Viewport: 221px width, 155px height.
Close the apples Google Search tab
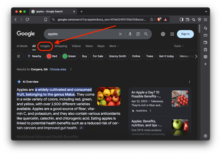click(x=74, y=11)
